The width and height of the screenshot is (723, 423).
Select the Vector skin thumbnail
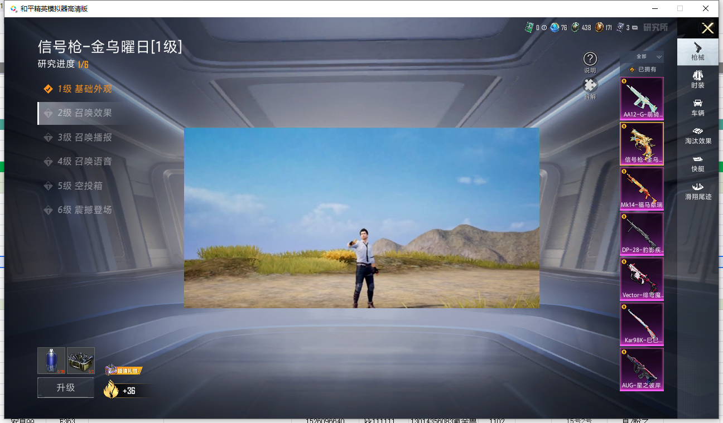642,279
